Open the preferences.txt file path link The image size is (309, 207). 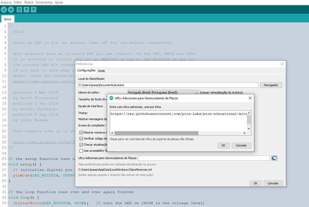click(115, 170)
